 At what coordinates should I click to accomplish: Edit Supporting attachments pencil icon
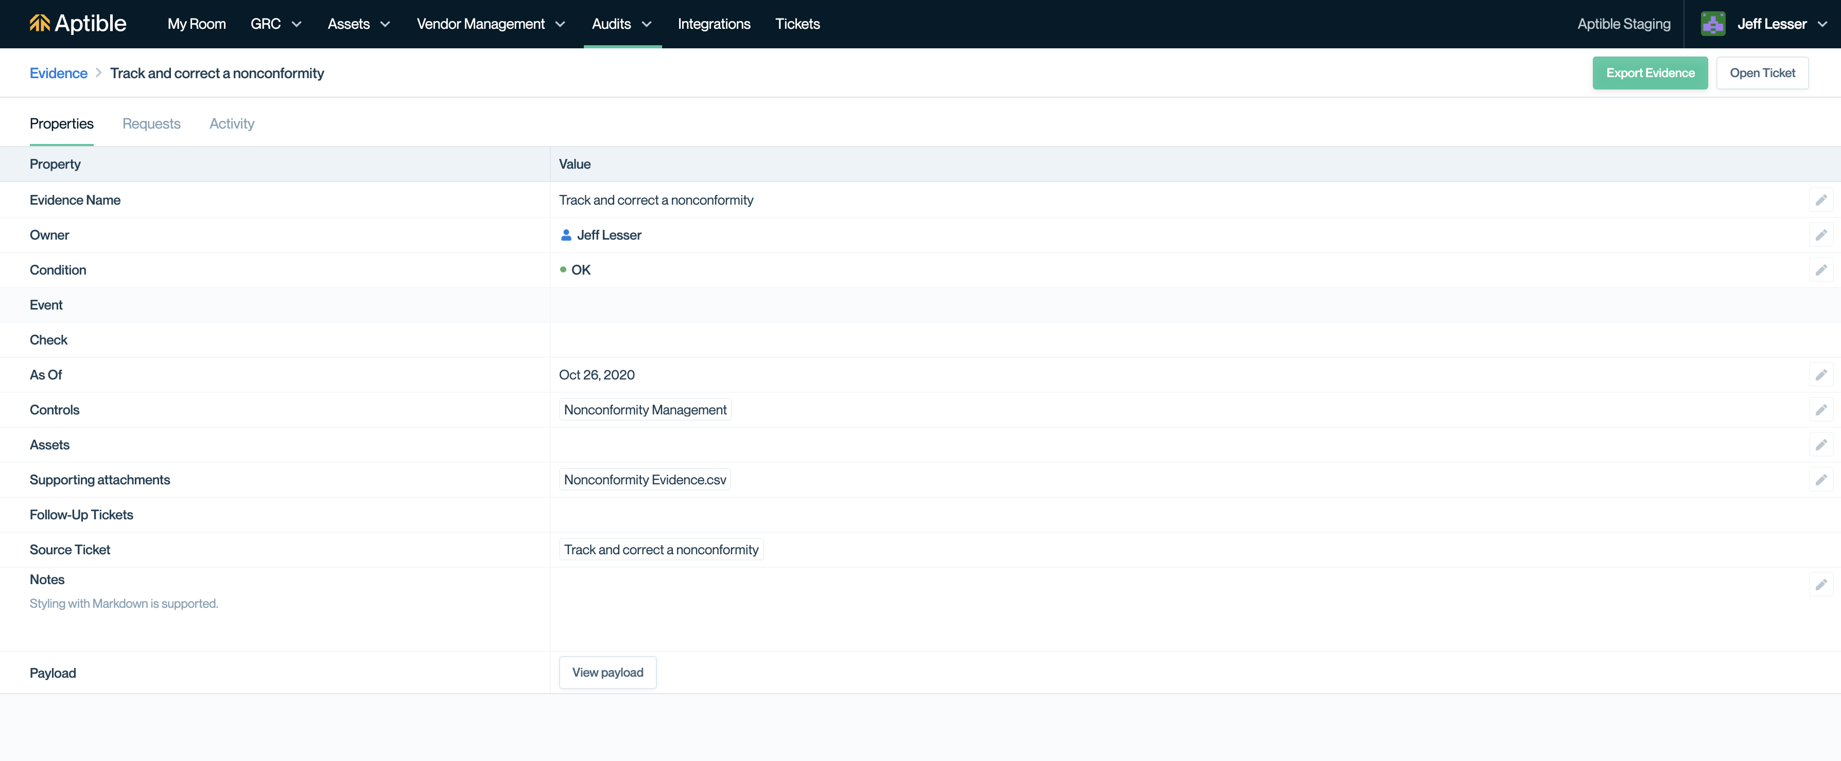click(x=1820, y=480)
